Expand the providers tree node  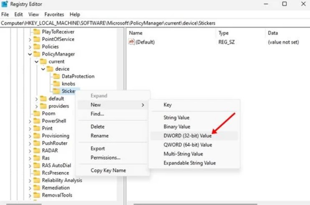(36, 106)
